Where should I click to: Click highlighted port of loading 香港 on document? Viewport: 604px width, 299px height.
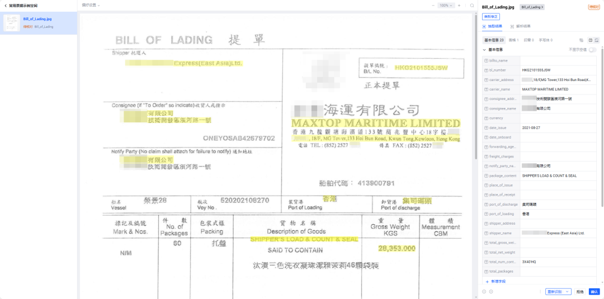pos(330,199)
